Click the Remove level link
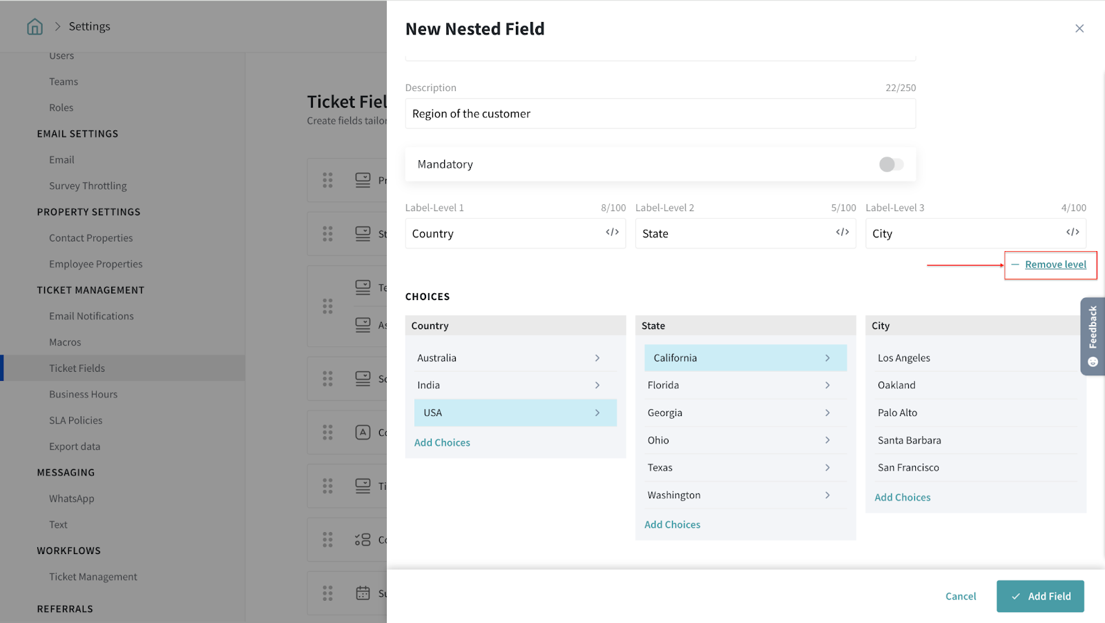This screenshot has height=623, width=1105. tap(1055, 264)
